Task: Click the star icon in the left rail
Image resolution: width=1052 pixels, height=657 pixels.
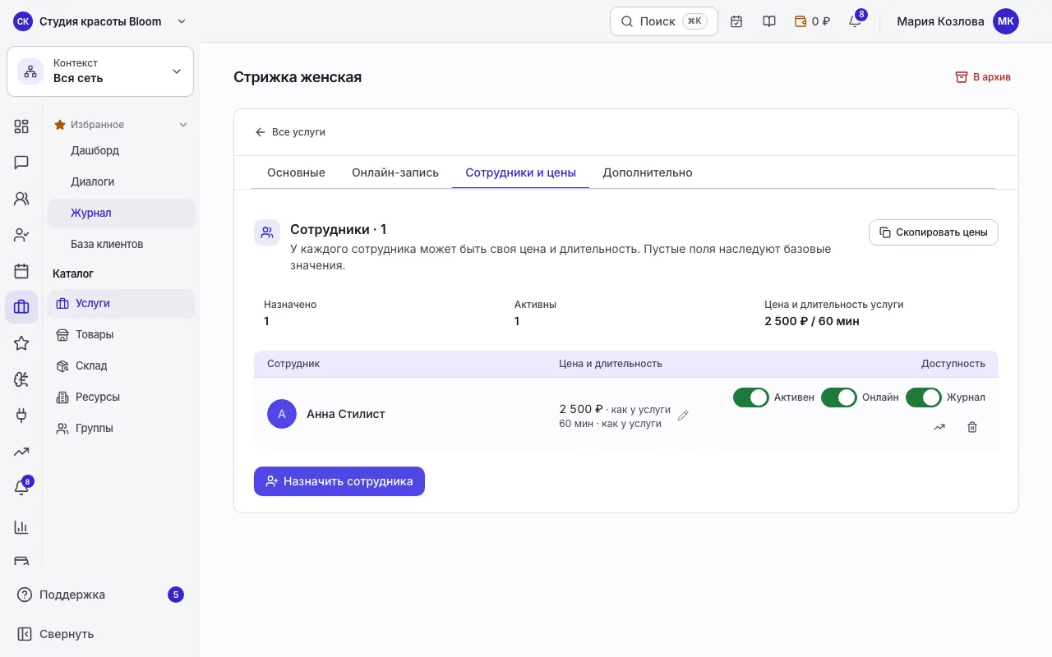Action: (x=21, y=343)
